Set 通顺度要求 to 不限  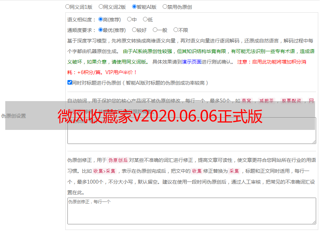176,30
